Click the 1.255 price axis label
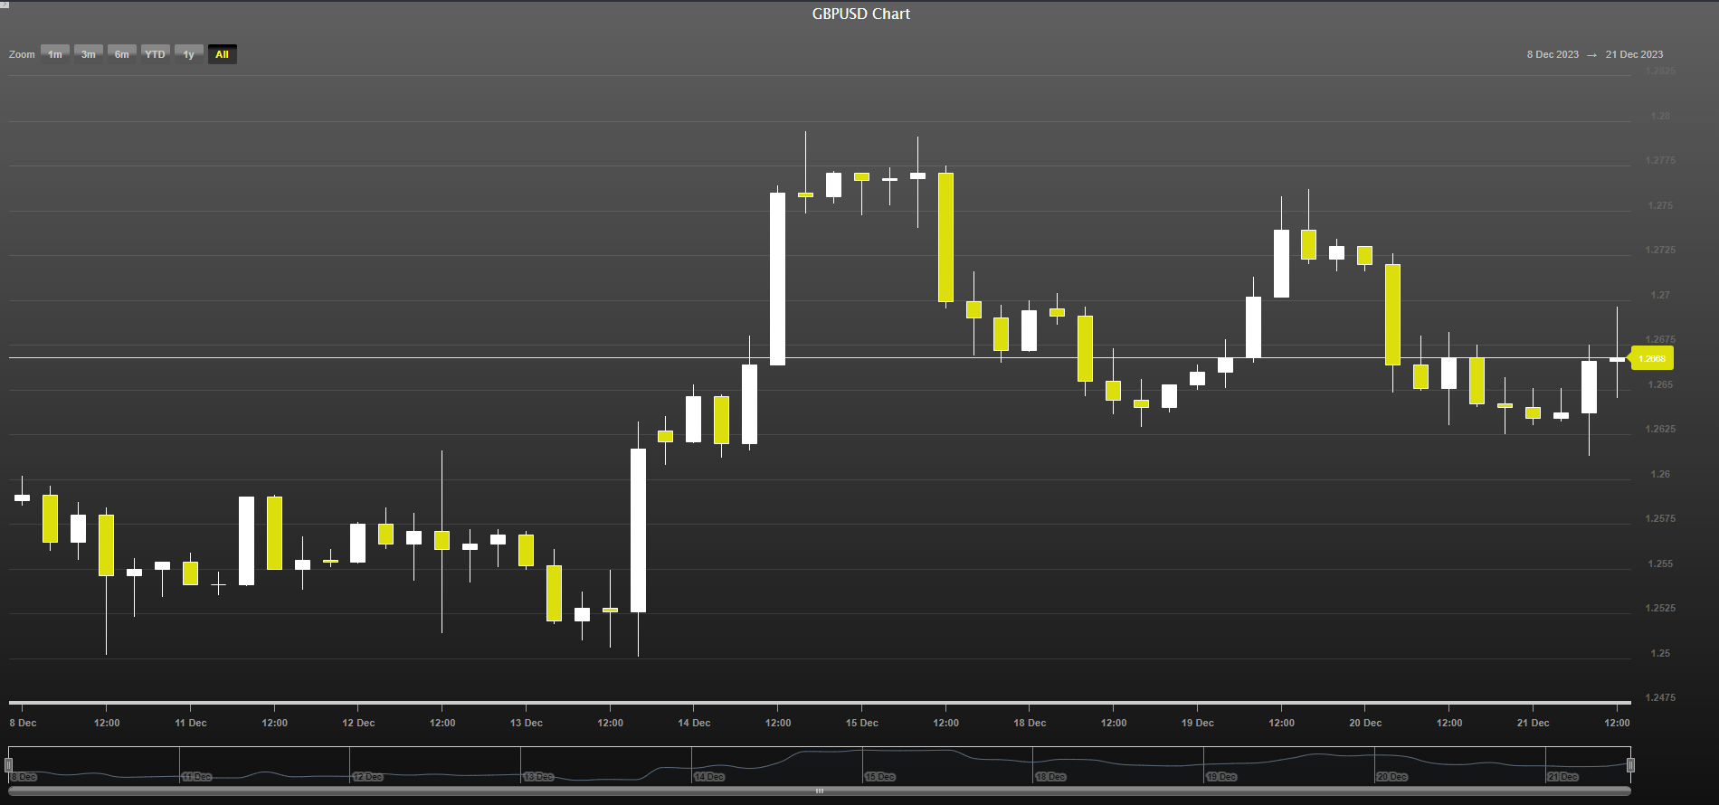 (x=1660, y=563)
